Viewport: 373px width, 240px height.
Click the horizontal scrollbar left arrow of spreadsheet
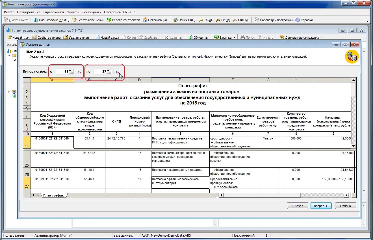pos(221,195)
